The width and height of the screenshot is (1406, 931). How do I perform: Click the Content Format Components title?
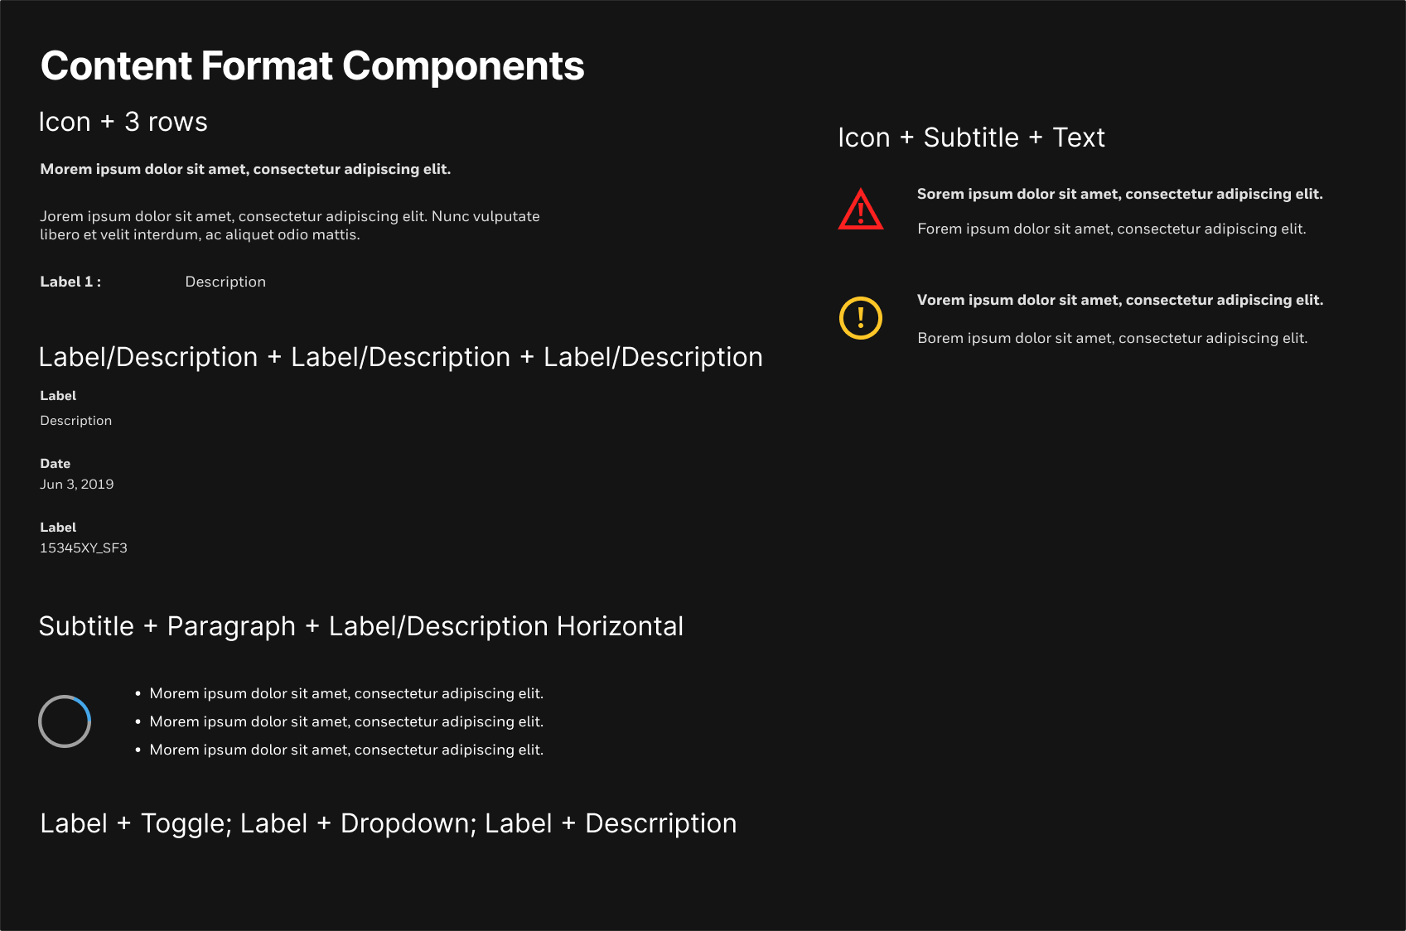[312, 66]
